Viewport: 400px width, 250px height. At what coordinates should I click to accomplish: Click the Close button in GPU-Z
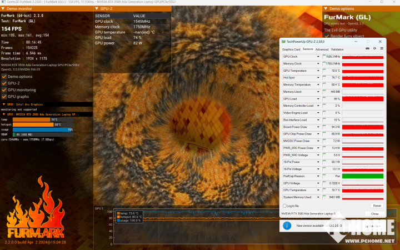pyautogui.click(x=375, y=213)
